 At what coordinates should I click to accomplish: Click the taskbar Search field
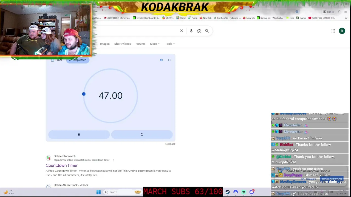(123, 192)
